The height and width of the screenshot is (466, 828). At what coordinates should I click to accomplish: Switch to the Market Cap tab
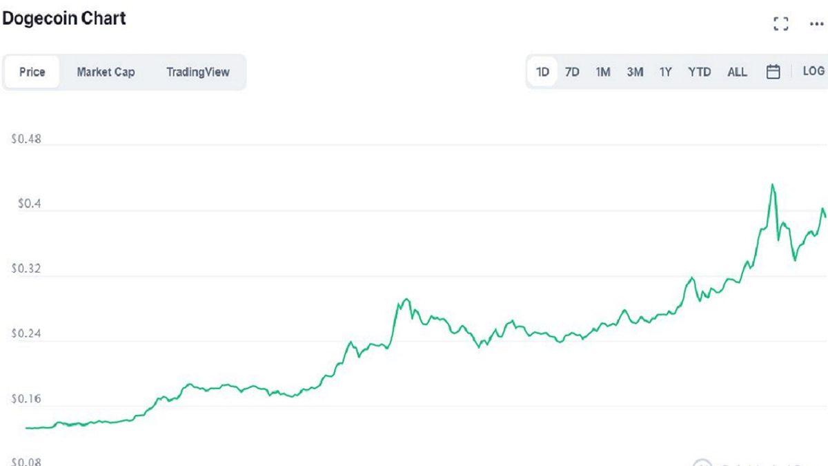click(106, 71)
